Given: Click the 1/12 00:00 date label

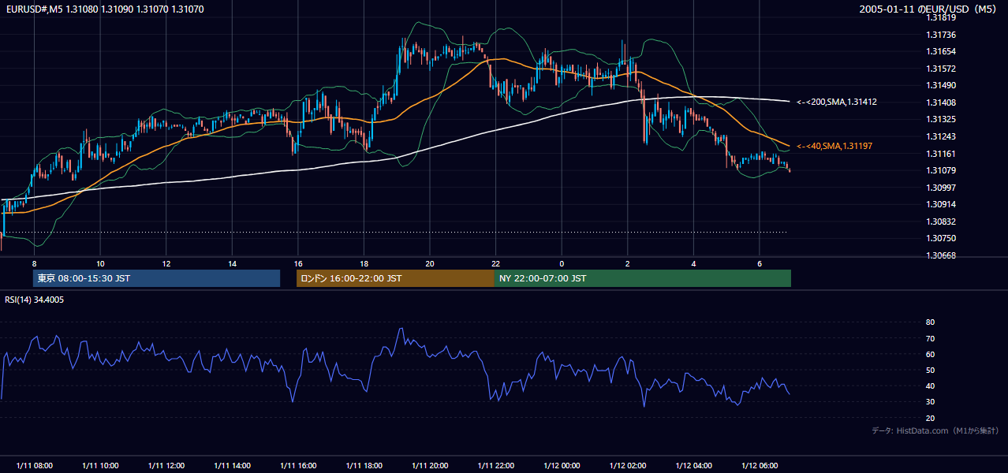Looking at the screenshot, I should tap(562, 466).
